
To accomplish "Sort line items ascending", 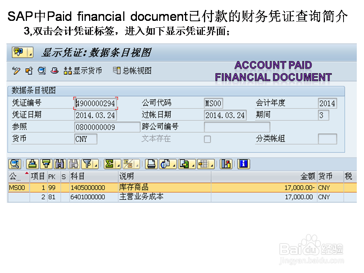I will 32,164.
